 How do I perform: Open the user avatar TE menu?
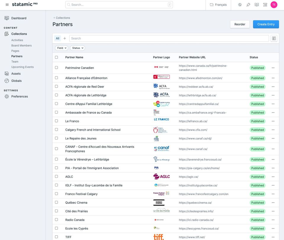[x=274, y=5]
